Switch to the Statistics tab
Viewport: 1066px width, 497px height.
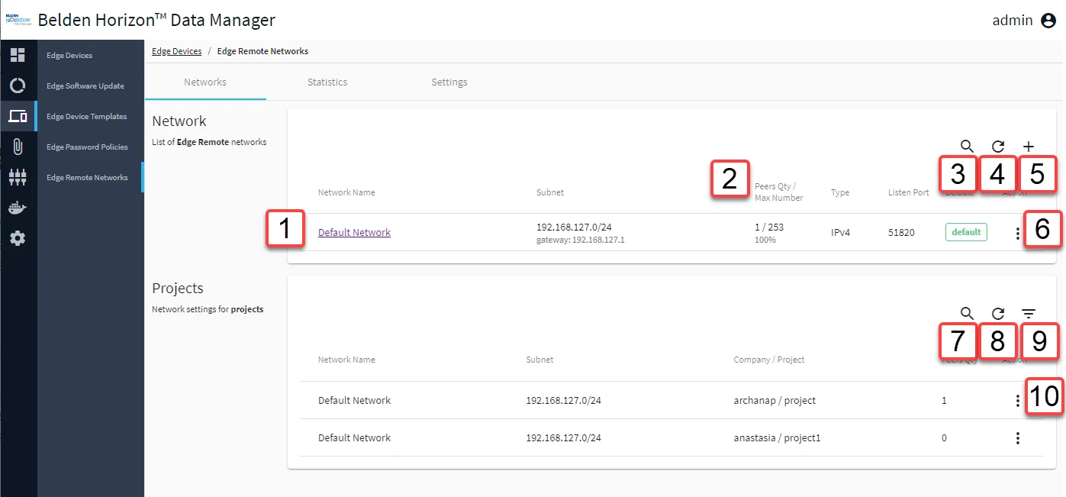[327, 82]
